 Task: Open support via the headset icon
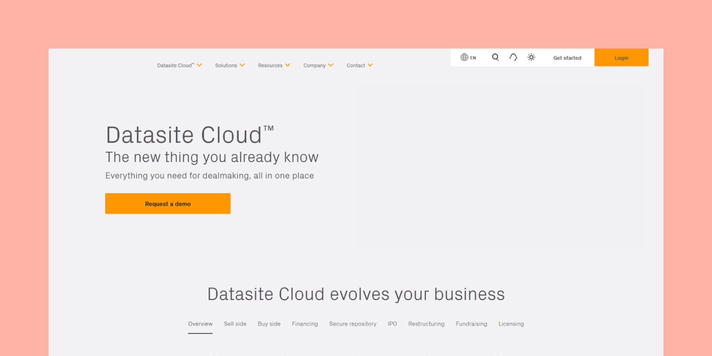pos(513,57)
